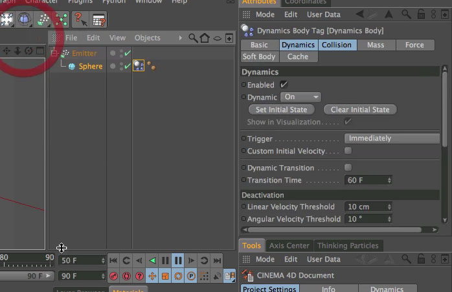Click the help cursor question mark icon
The image size is (452, 292).
pos(81,19)
